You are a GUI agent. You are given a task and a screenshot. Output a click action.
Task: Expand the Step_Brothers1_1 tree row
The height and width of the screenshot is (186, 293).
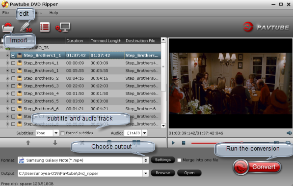pyautogui.click(x=7, y=56)
